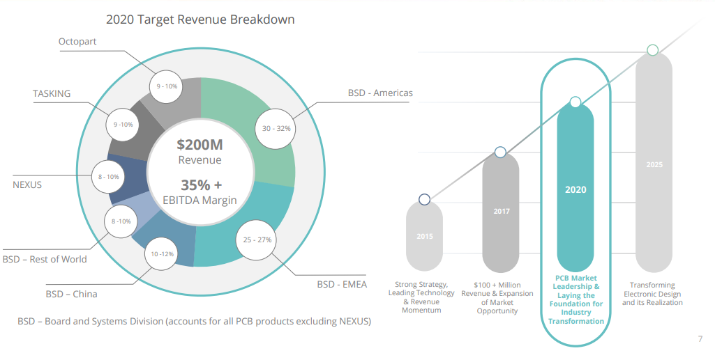
Task: Click the page number 7
Action: pos(700,339)
